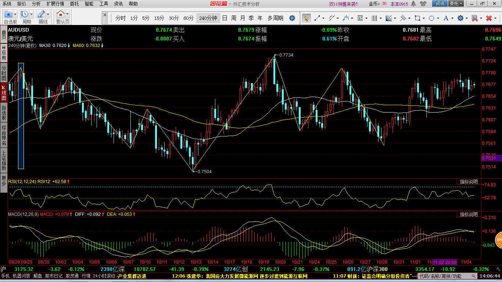Viewport: 502px width, 282px height.
Task: Select the 画线 pencil drawing icon
Action: [x=42, y=14]
